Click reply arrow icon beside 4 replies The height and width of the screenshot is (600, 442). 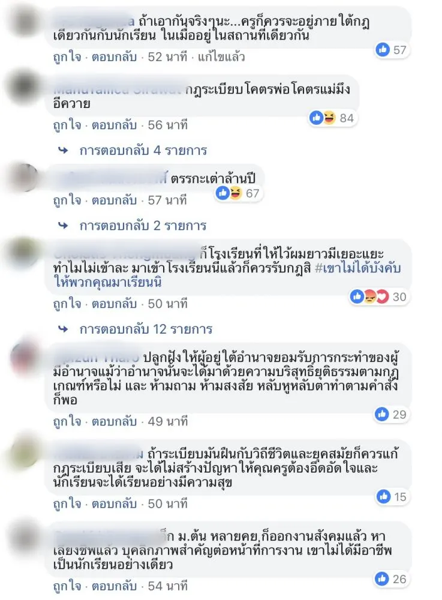coord(63,151)
